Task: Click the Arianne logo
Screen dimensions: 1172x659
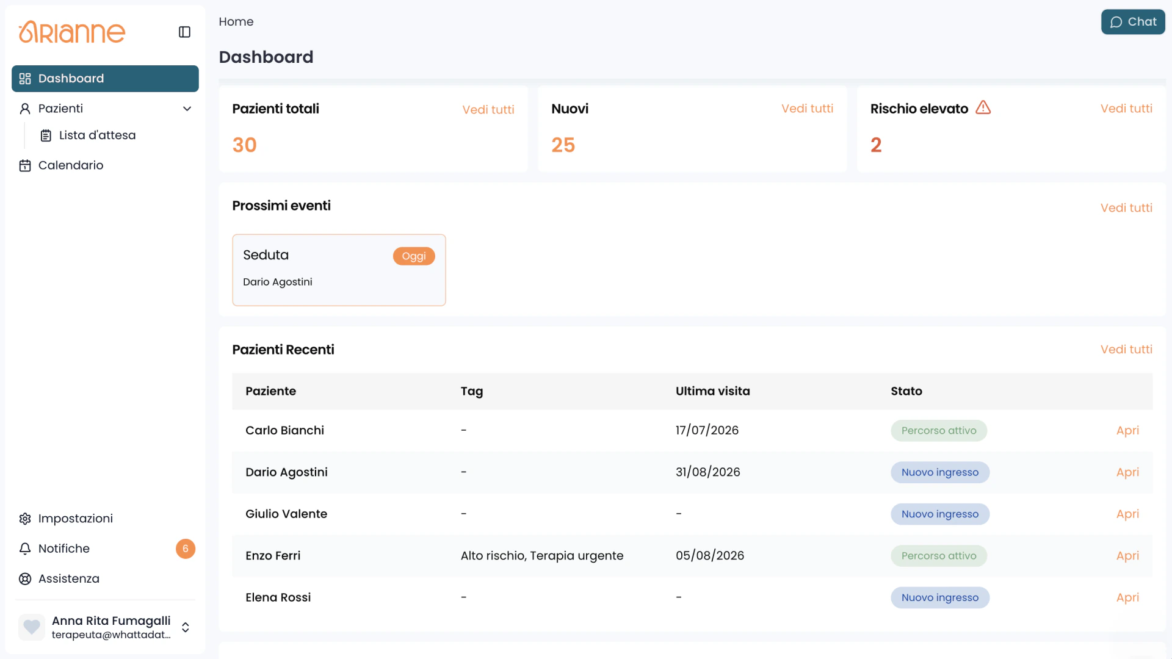Action: tap(72, 32)
